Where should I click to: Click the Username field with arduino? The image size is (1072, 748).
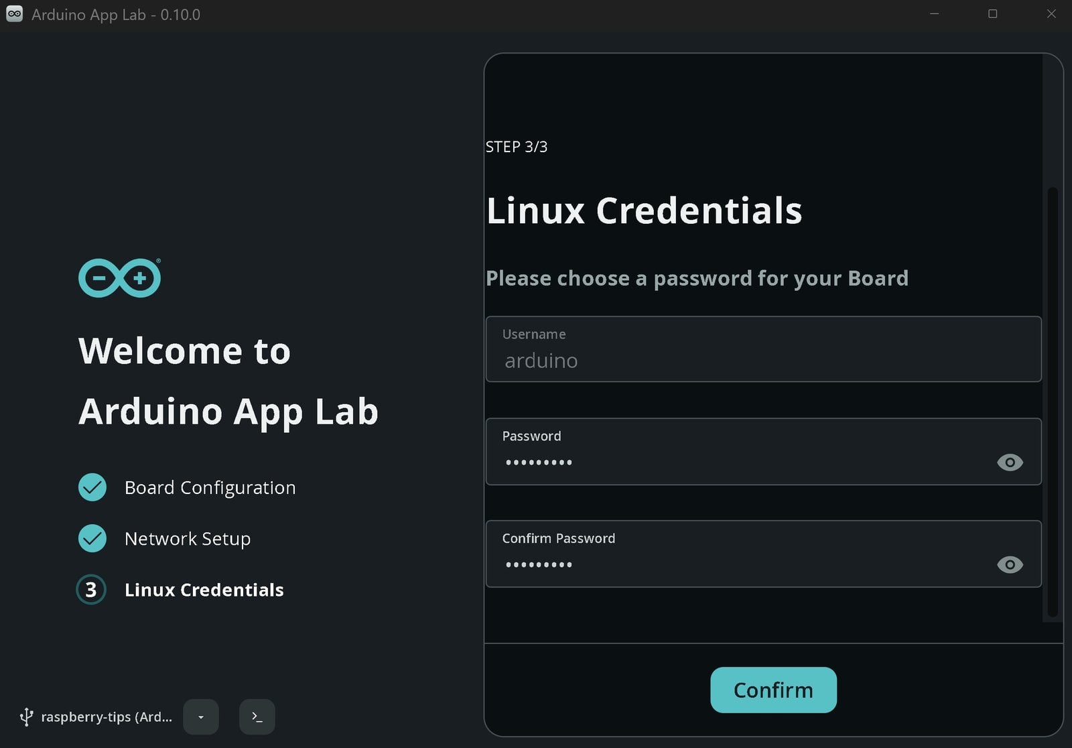(x=764, y=349)
